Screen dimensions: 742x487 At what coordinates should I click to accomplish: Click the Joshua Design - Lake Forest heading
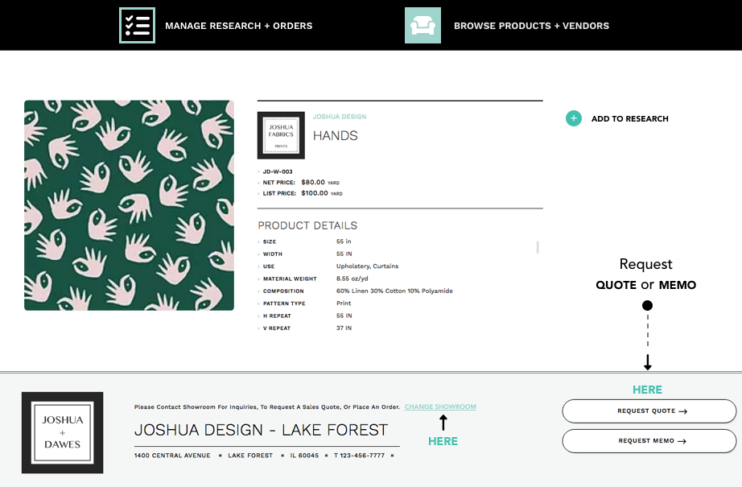pos(261,430)
